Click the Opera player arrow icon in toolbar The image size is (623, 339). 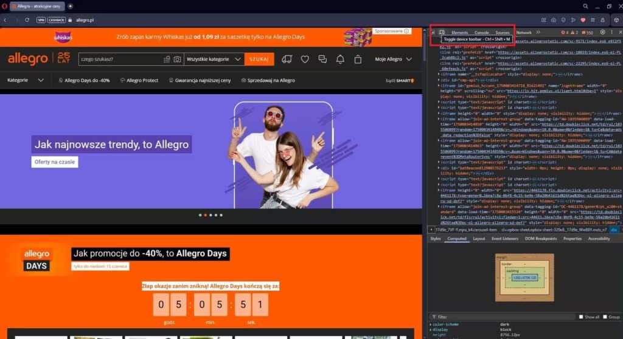573,20
